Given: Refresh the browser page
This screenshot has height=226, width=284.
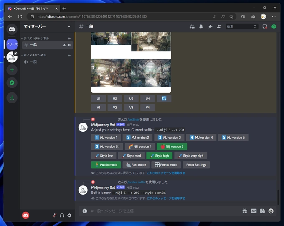Looking at the screenshot, I should pyautogui.click(x=20, y=16).
